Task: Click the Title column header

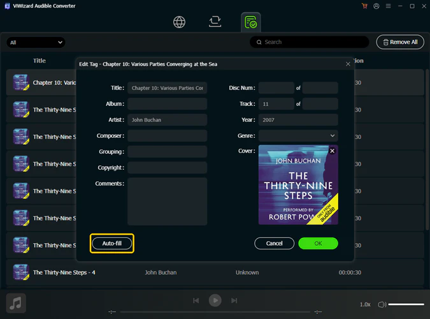Action: [x=39, y=61]
